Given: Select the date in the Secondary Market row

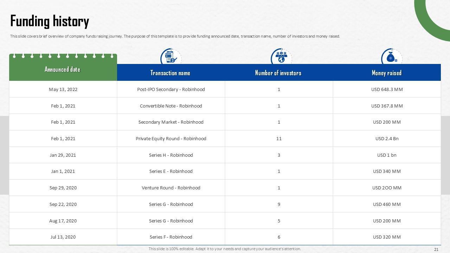Looking at the screenshot, I should 63,122.
